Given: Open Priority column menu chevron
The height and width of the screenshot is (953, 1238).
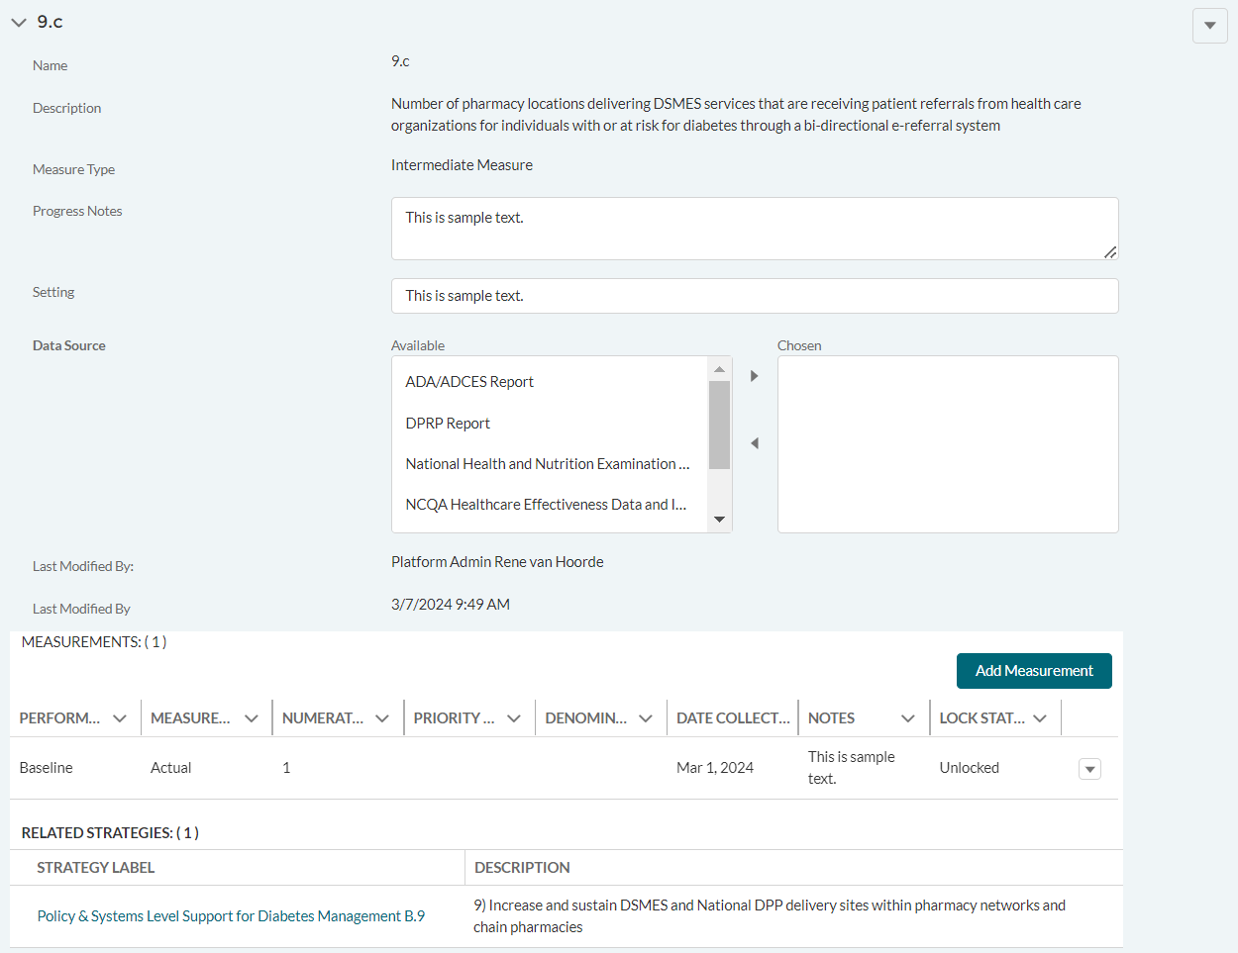Looking at the screenshot, I should tap(514, 718).
